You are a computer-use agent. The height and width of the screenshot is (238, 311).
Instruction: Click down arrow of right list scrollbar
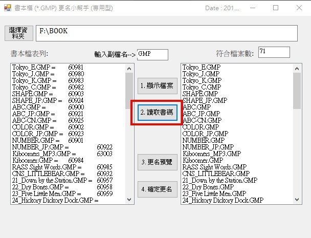(297, 199)
